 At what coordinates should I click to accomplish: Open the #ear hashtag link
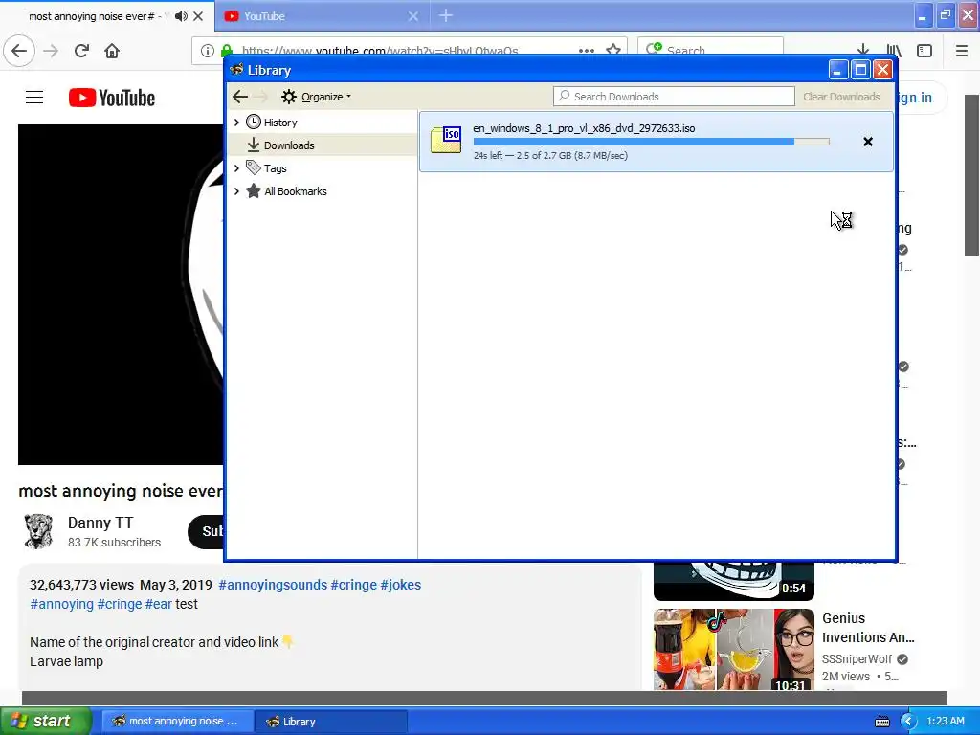point(159,604)
